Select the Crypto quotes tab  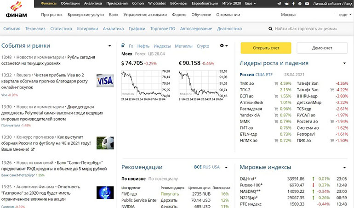pyautogui.click(x=203, y=46)
